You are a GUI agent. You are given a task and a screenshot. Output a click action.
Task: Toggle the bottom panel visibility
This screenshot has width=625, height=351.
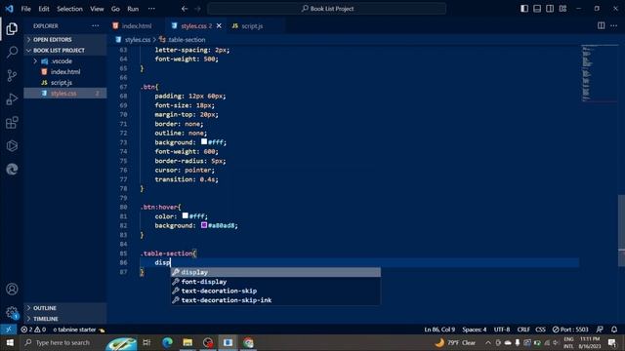[x=537, y=9]
